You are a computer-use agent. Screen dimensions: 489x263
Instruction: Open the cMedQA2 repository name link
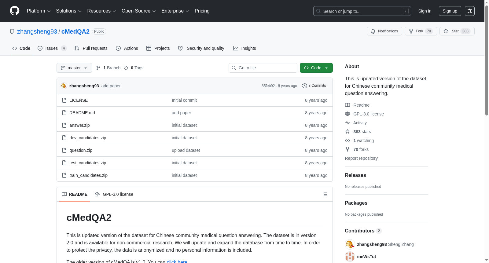[75, 31]
